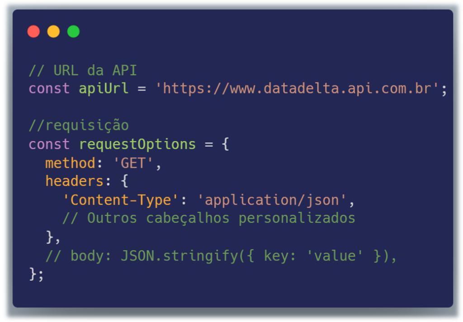
Task: Click the '// URL da API' comment
Action: pyautogui.click(x=83, y=71)
